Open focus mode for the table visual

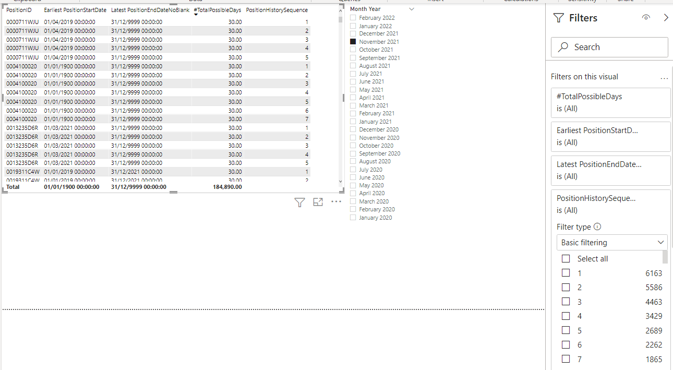(318, 202)
